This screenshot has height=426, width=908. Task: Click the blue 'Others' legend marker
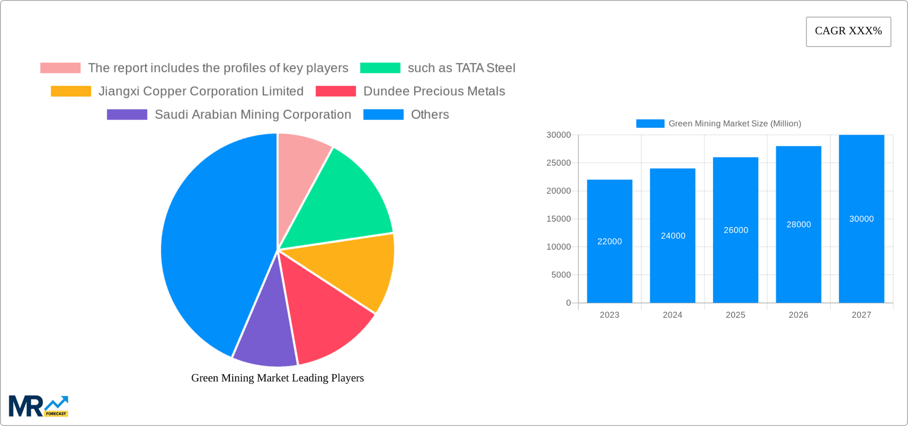384,114
